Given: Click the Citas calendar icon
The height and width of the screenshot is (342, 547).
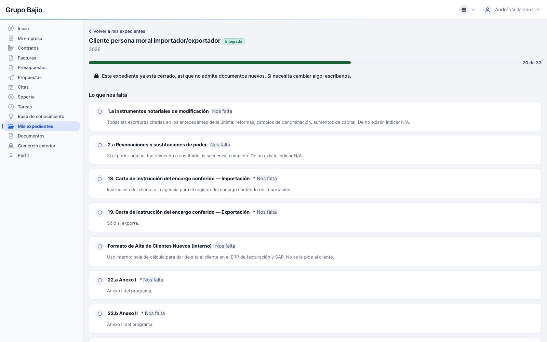Looking at the screenshot, I should pos(11,87).
